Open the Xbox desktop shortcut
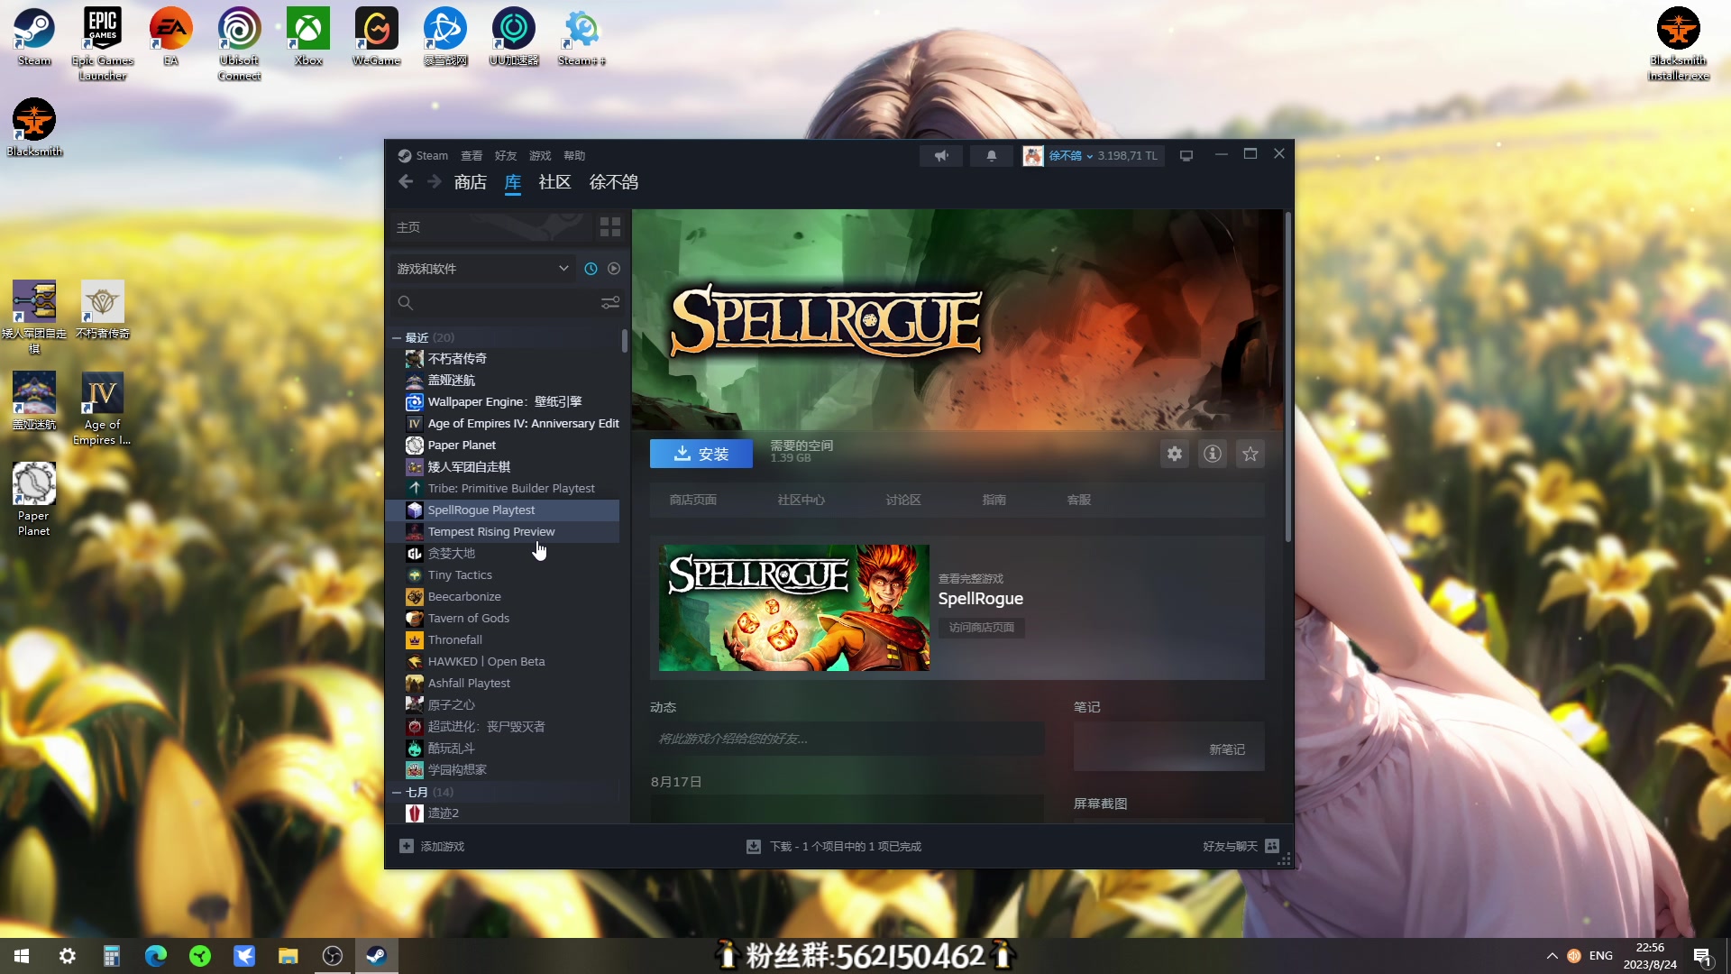 (308, 36)
